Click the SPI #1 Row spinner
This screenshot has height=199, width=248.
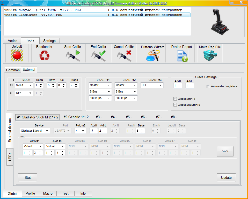[x=52, y=85]
